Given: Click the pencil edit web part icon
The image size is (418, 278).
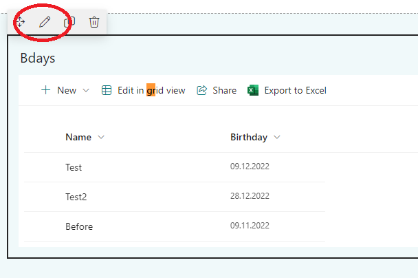Looking at the screenshot, I should click(x=45, y=22).
